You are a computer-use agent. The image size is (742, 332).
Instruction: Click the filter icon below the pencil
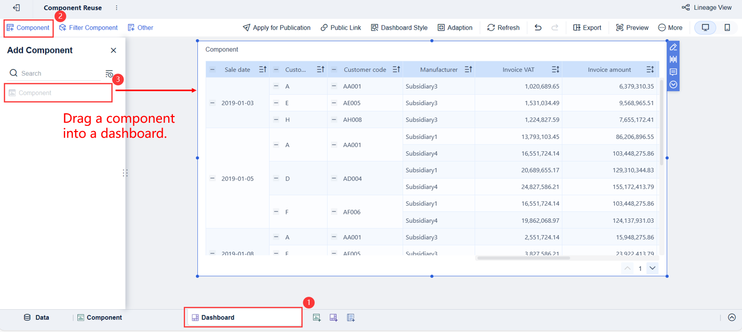pyautogui.click(x=673, y=60)
